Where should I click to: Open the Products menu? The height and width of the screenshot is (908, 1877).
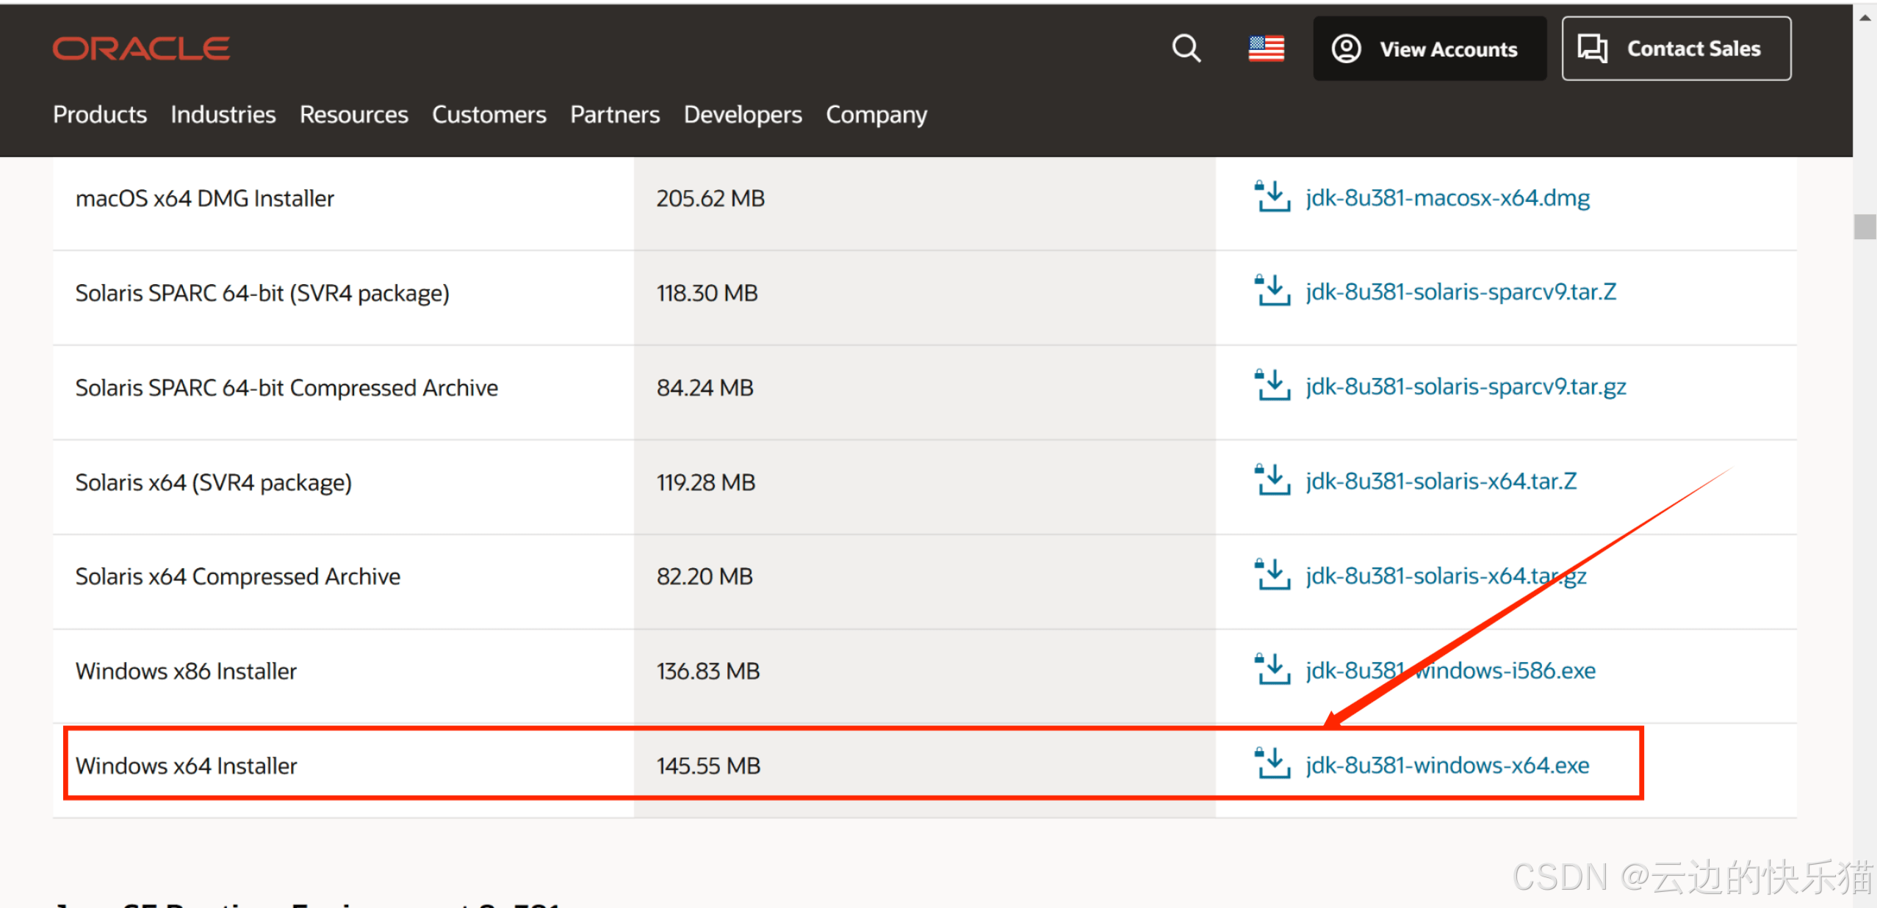(100, 115)
